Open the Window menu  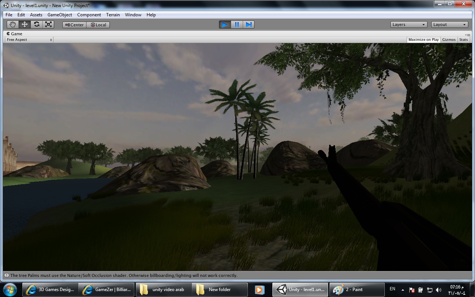point(133,15)
